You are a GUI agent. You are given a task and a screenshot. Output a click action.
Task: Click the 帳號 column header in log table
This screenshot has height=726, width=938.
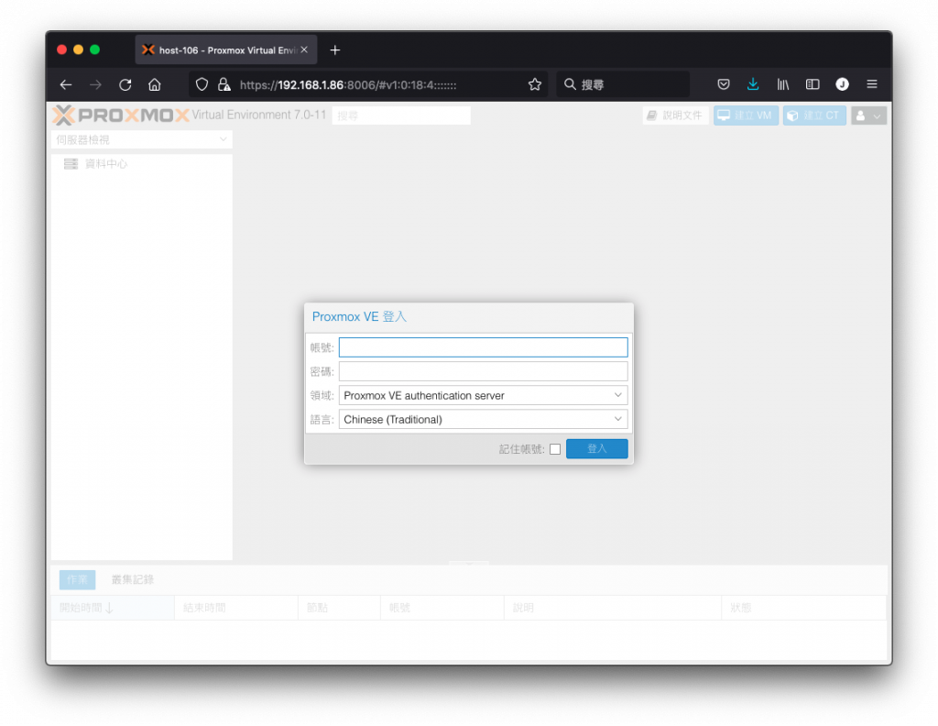[x=442, y=608]
